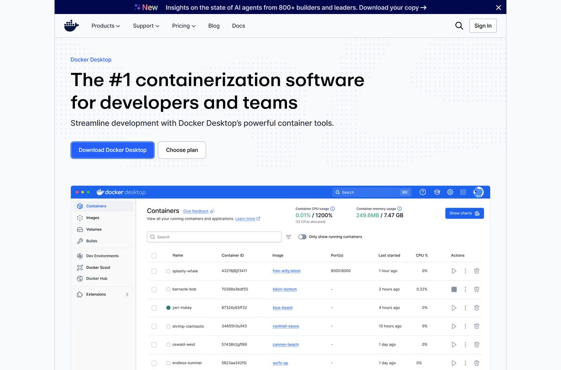Dismiss the announcement banner with the X
561x370 pixels.
[x=498, y=7]
